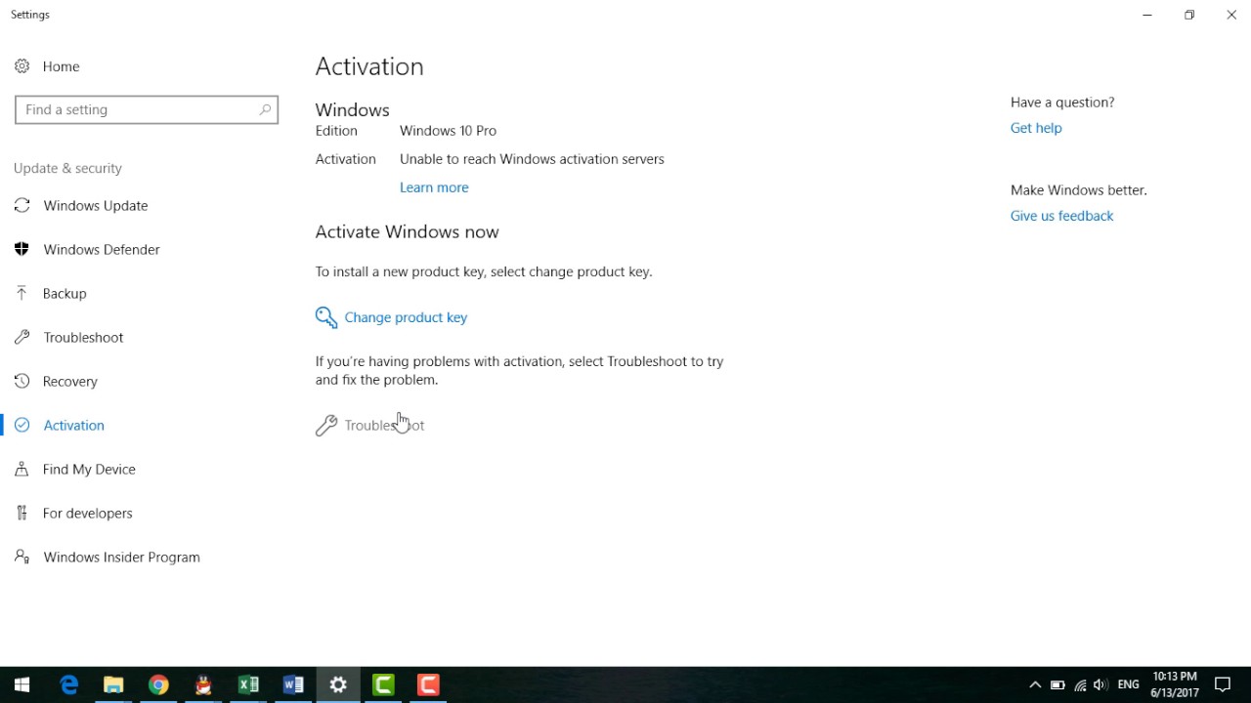The image size is (1251, 703).
Task: Switch the ENG input language indicator
Action: pyautogui.click(x=1128, y=685)
